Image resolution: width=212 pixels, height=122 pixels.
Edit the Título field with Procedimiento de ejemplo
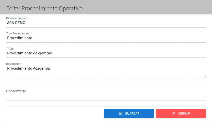click(106, 53)
